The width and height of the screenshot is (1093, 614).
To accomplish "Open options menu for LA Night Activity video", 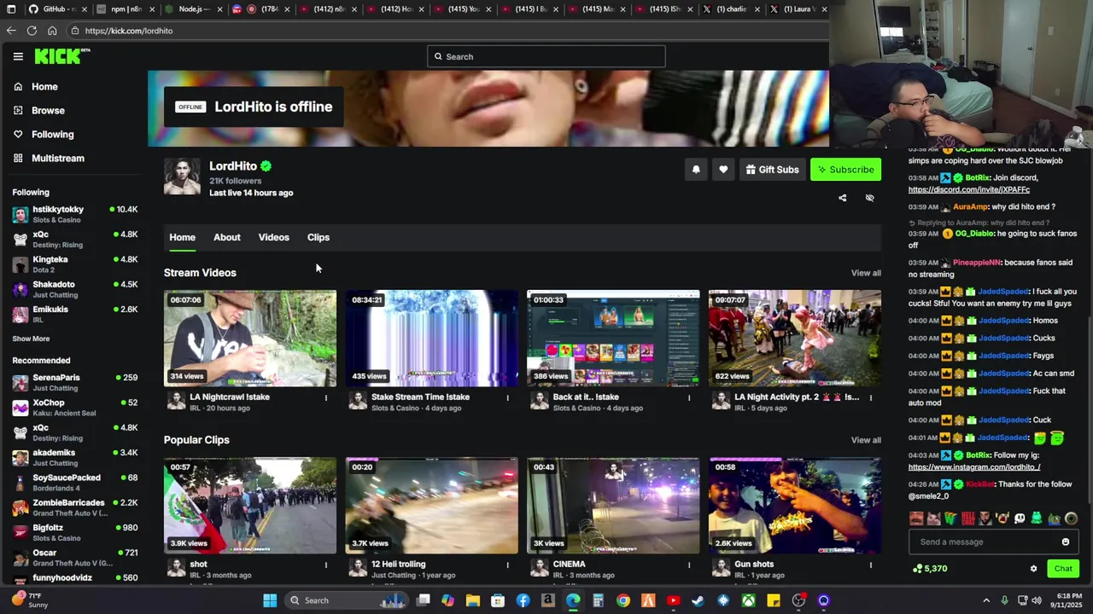I will (871, 397).
